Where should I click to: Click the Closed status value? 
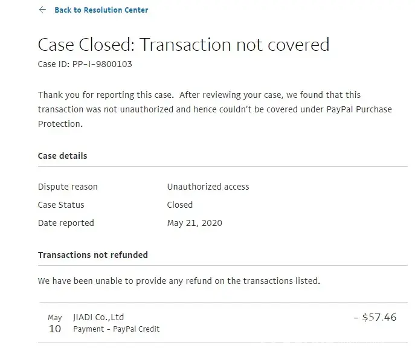click(x=179, y=205)
